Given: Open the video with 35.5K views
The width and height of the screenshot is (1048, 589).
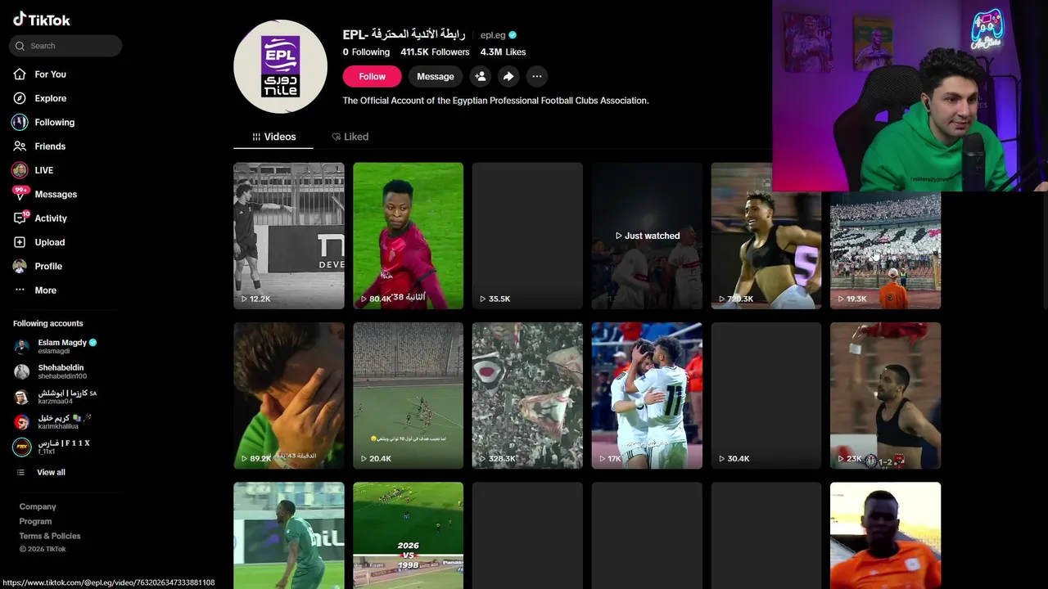Looking at the screenshot, I should (x=528, y=236).
